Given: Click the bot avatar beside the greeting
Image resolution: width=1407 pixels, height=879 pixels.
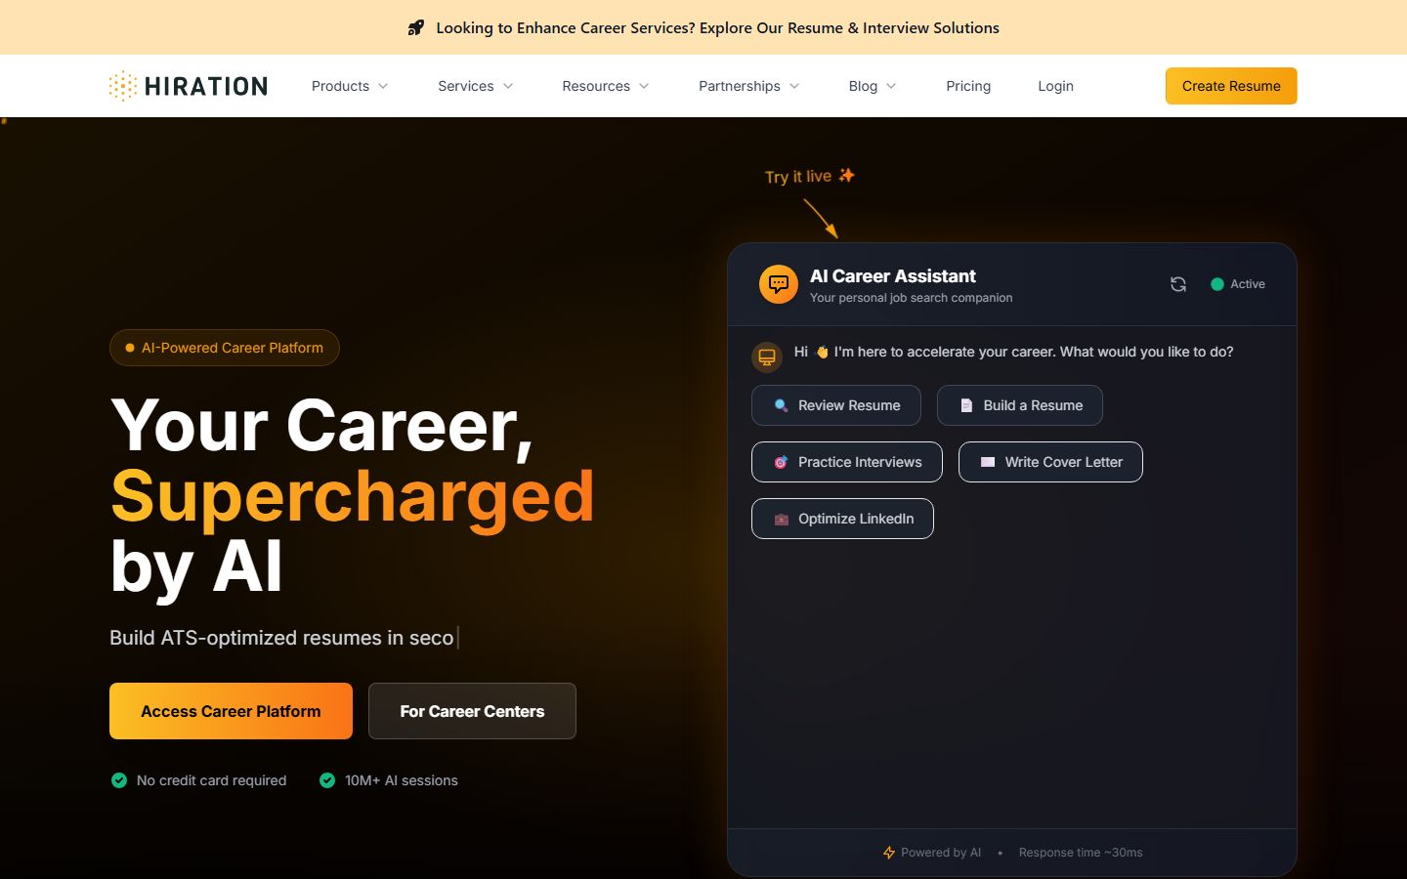Looking at the screenshot, I should [767, 357].
